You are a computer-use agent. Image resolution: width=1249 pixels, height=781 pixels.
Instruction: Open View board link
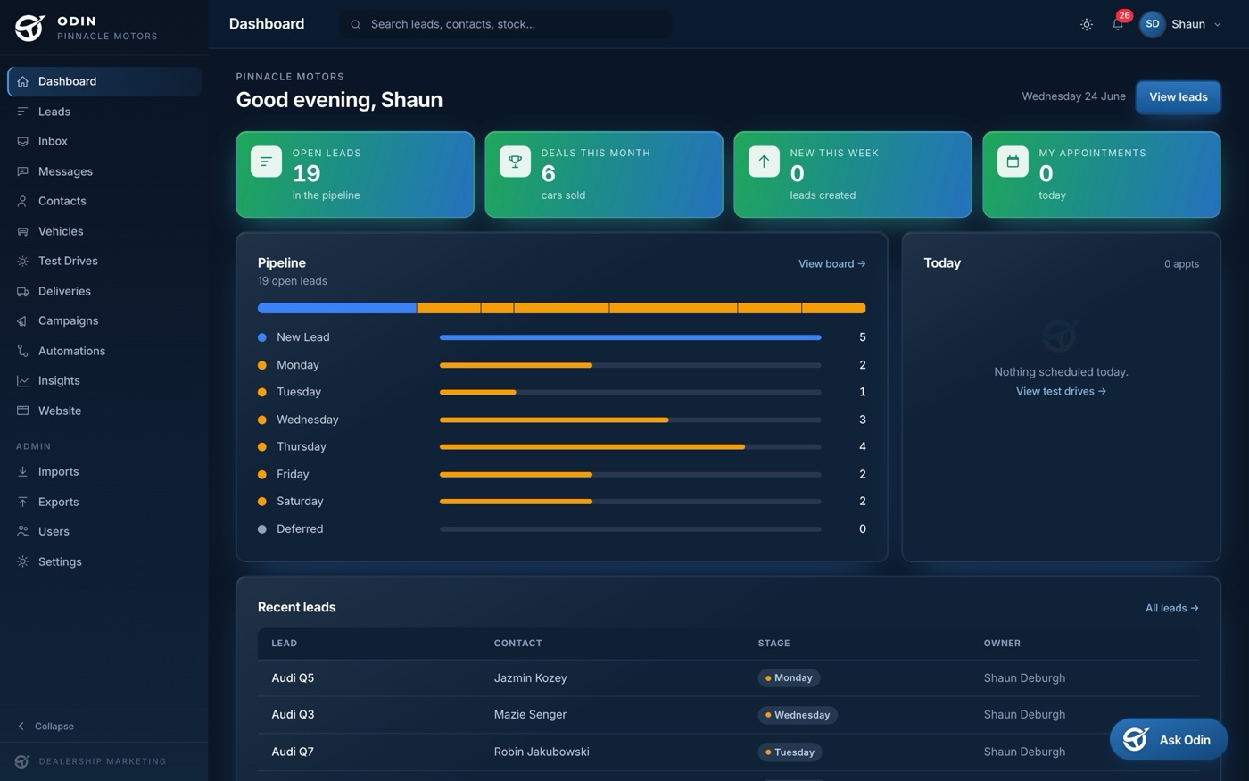(x=831, y=263)
